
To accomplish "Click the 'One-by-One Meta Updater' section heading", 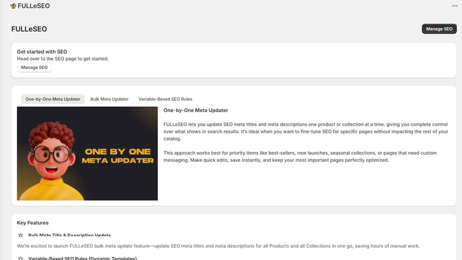I will click(x=196, y=110).
